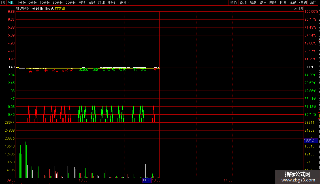Click the 股朋公式 indicator label
This screenshot has height=184, width=320.
47,8
